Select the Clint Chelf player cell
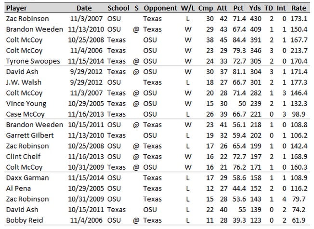Image resolution: width=314 pixels, height=229 pixels. [x=23, y=157]
